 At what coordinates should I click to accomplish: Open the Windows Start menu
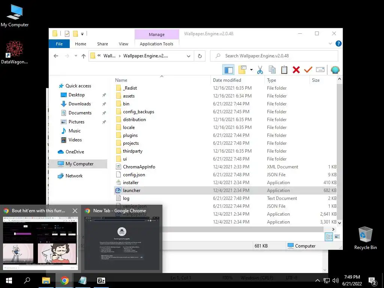pos(9,280)
